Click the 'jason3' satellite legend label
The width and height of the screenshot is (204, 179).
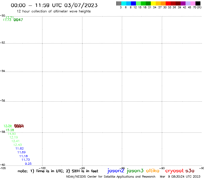pyautogui.click(x=135, y=171)
